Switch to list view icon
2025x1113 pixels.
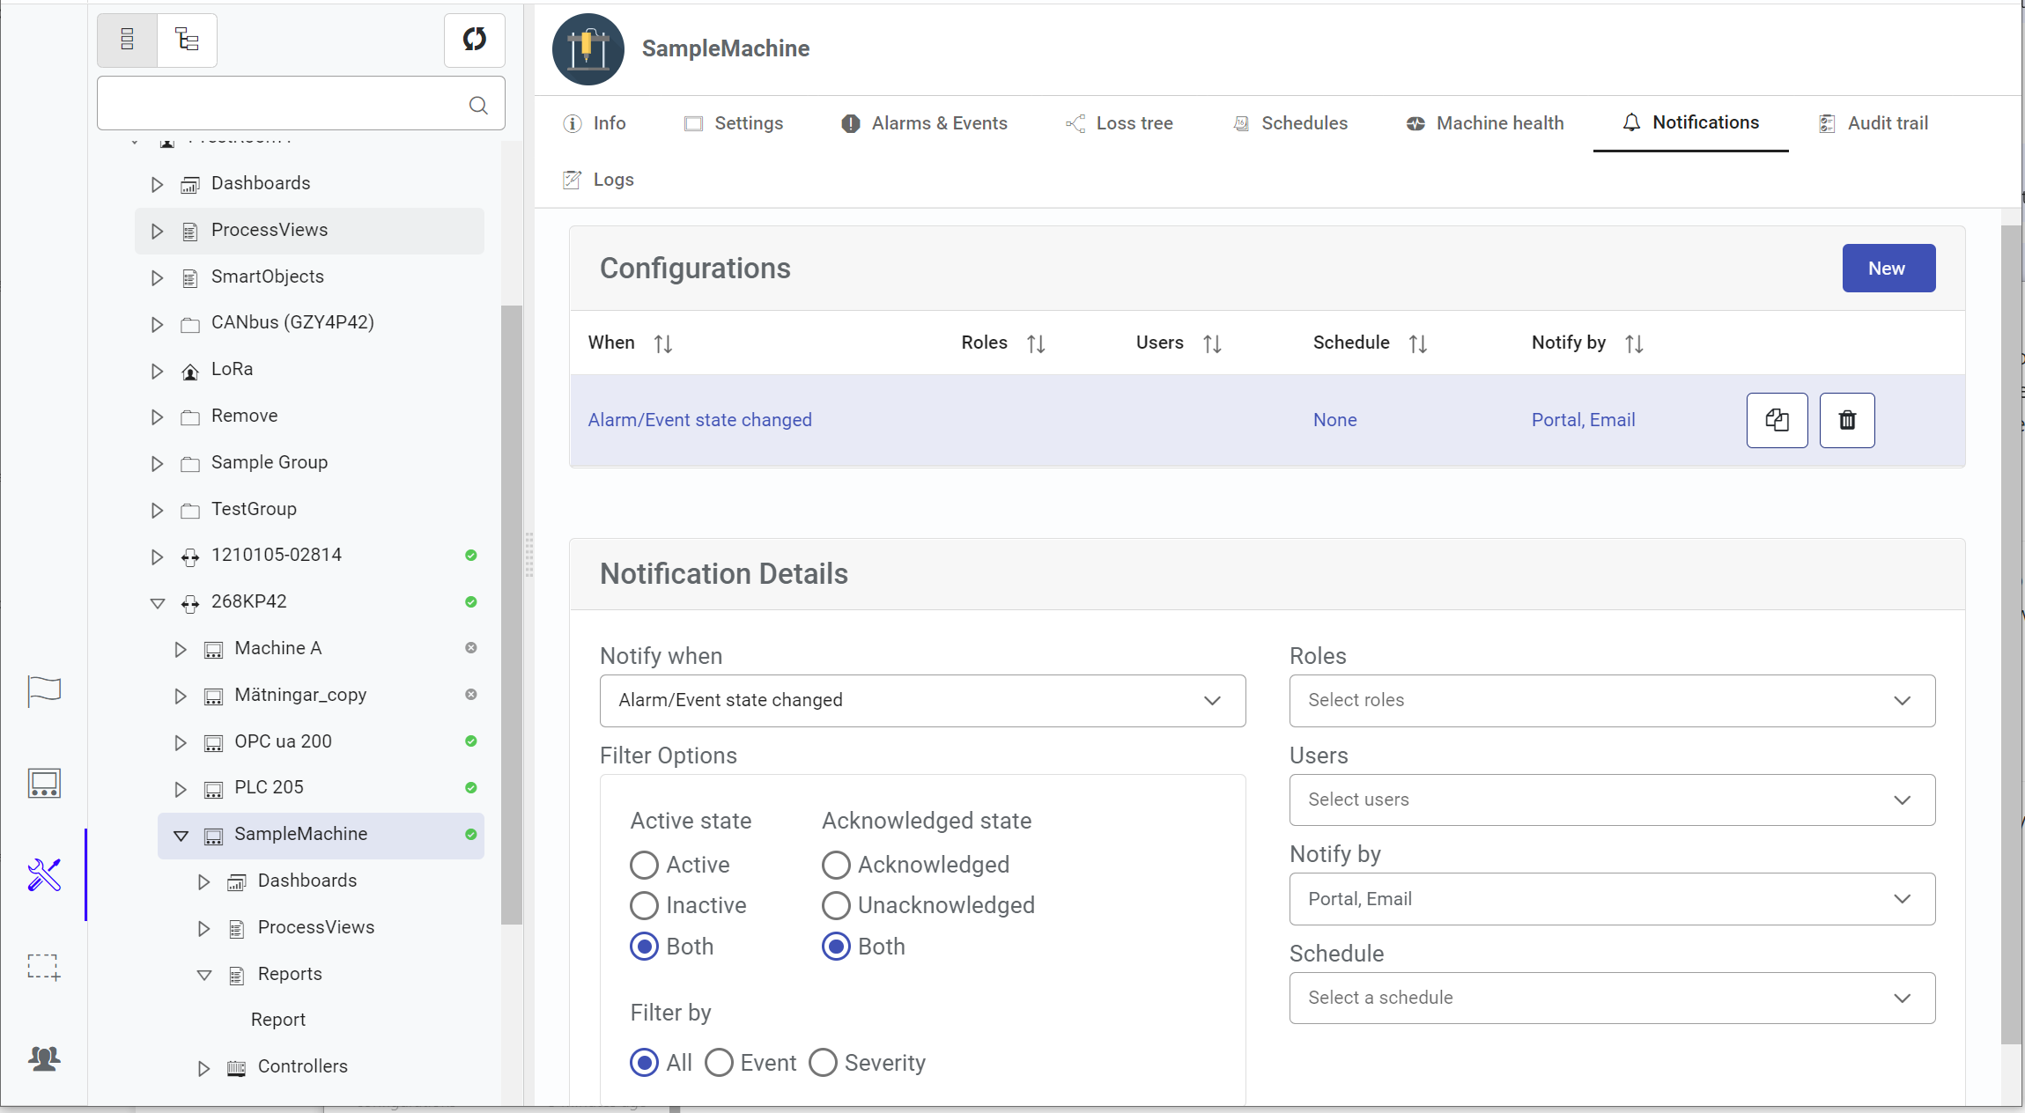(127, 40)
